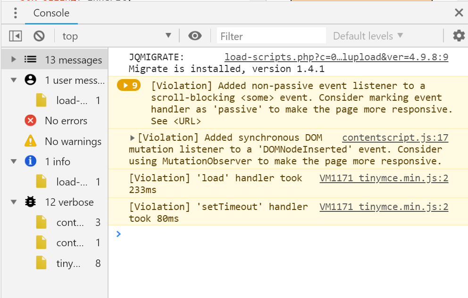
Task: Open contentscript.js:17 source link
Action: (395, 137)
